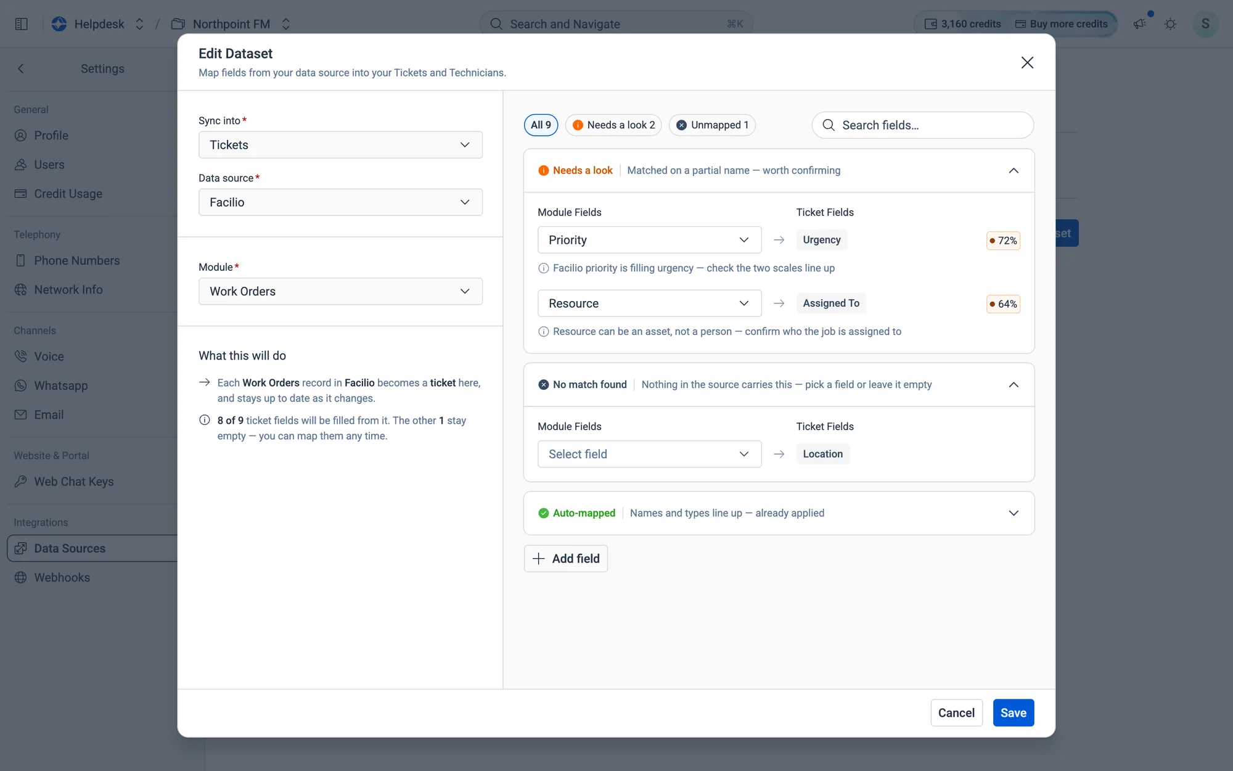Viewport: 1233px width, 771px height.
Task: Open Data Sources in sidebar
Action: pos(92,548)
